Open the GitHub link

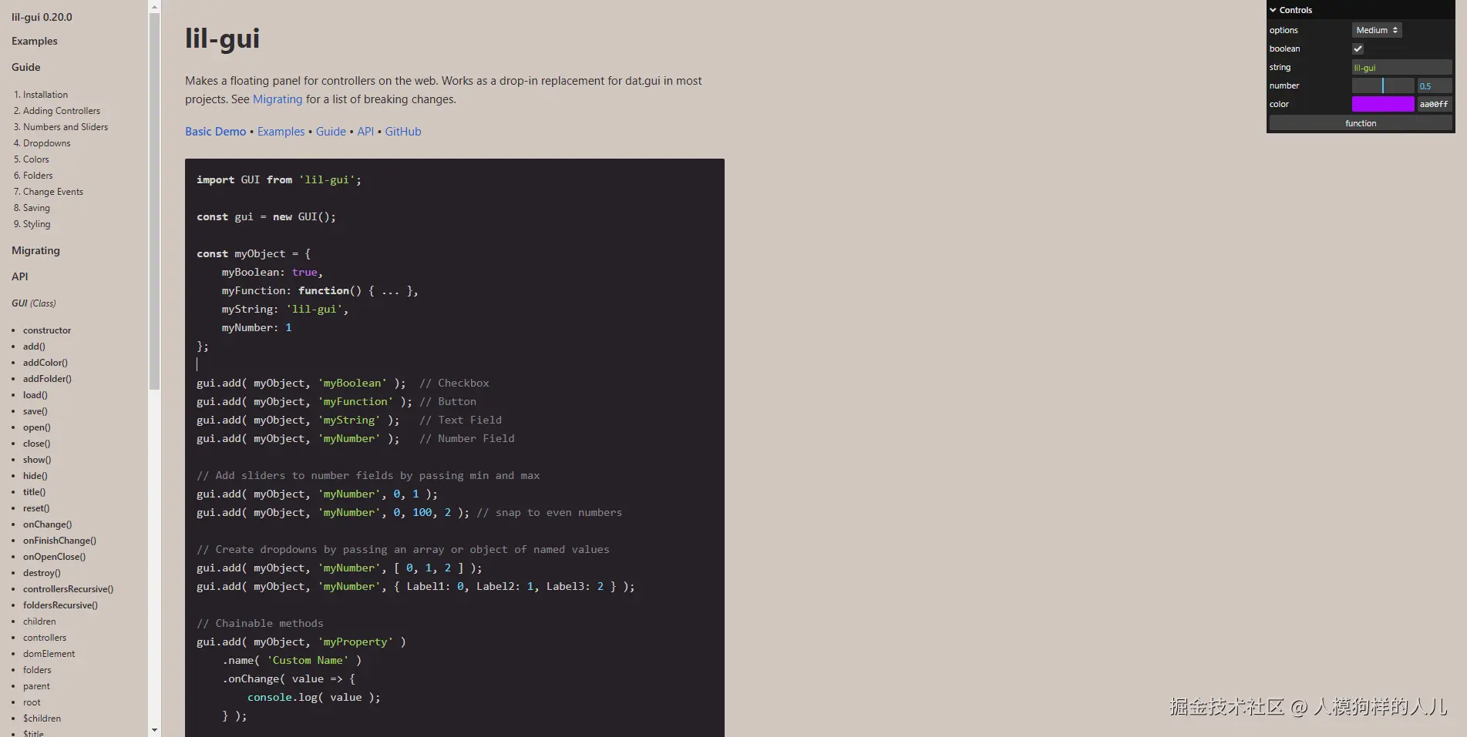tap(403, 132)
